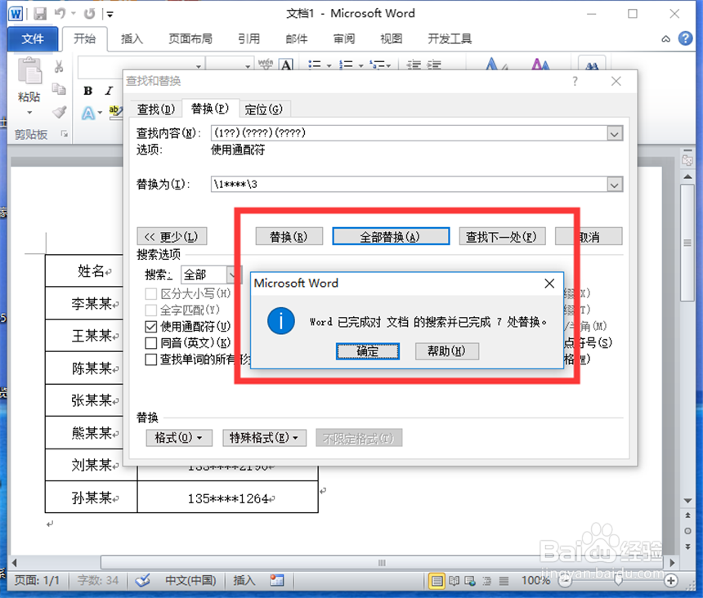
Task: Collapse the ribbon with the caret icon
Action: coord(665,39)
